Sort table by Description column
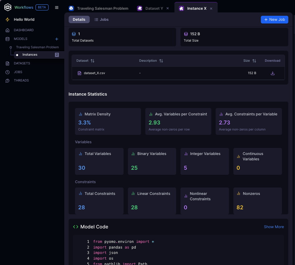Viewport: 295px width, 265px height. (x=161, y=61)
